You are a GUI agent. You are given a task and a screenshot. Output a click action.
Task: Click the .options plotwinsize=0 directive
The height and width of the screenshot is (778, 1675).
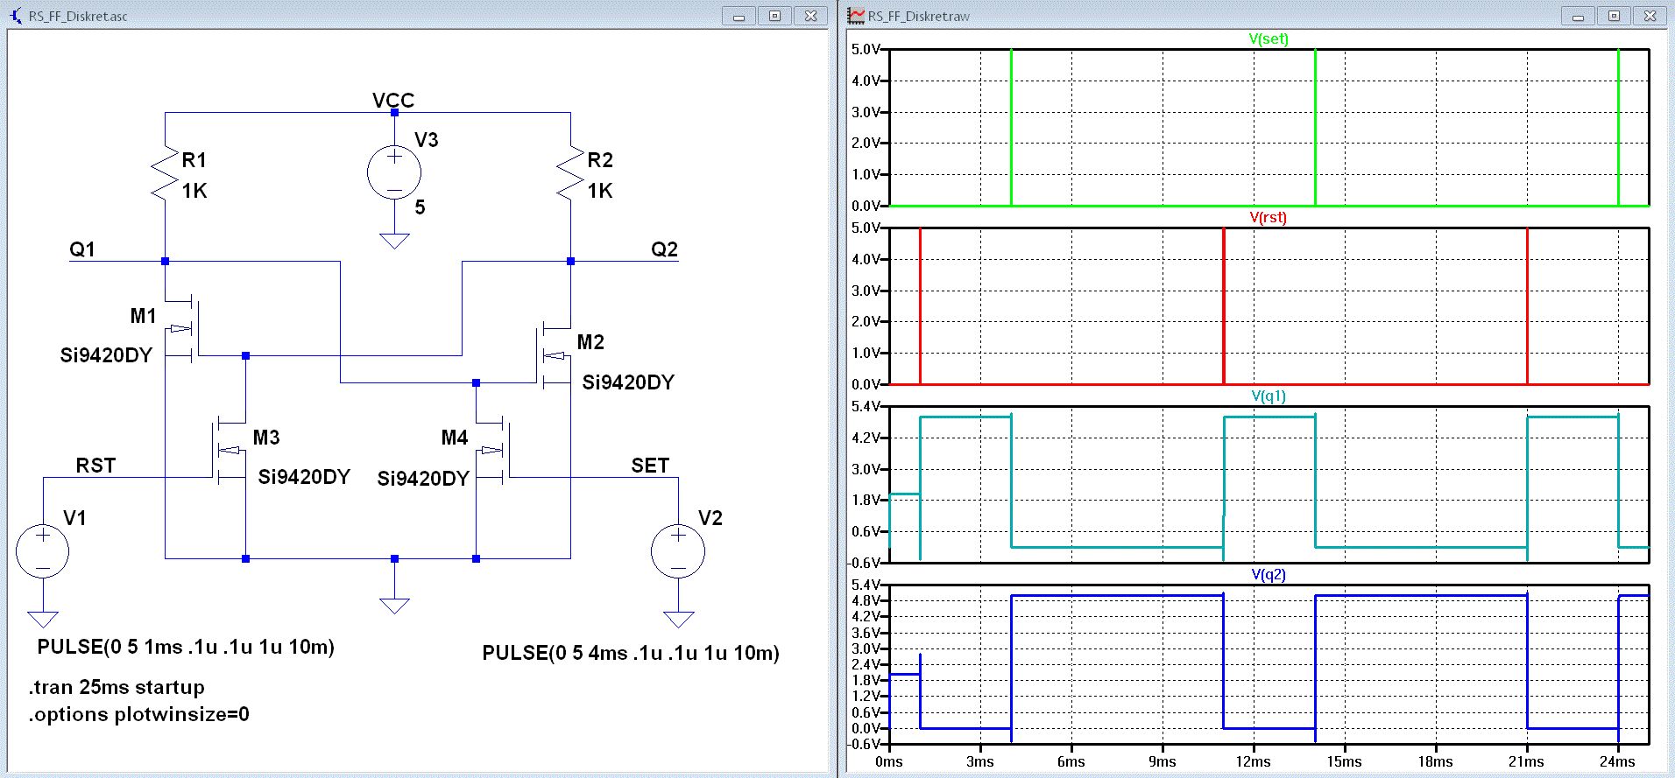pos(138,714)
